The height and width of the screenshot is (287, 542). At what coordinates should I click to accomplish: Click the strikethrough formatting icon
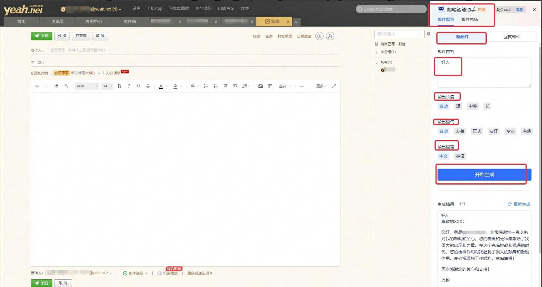tap(148, 86)
